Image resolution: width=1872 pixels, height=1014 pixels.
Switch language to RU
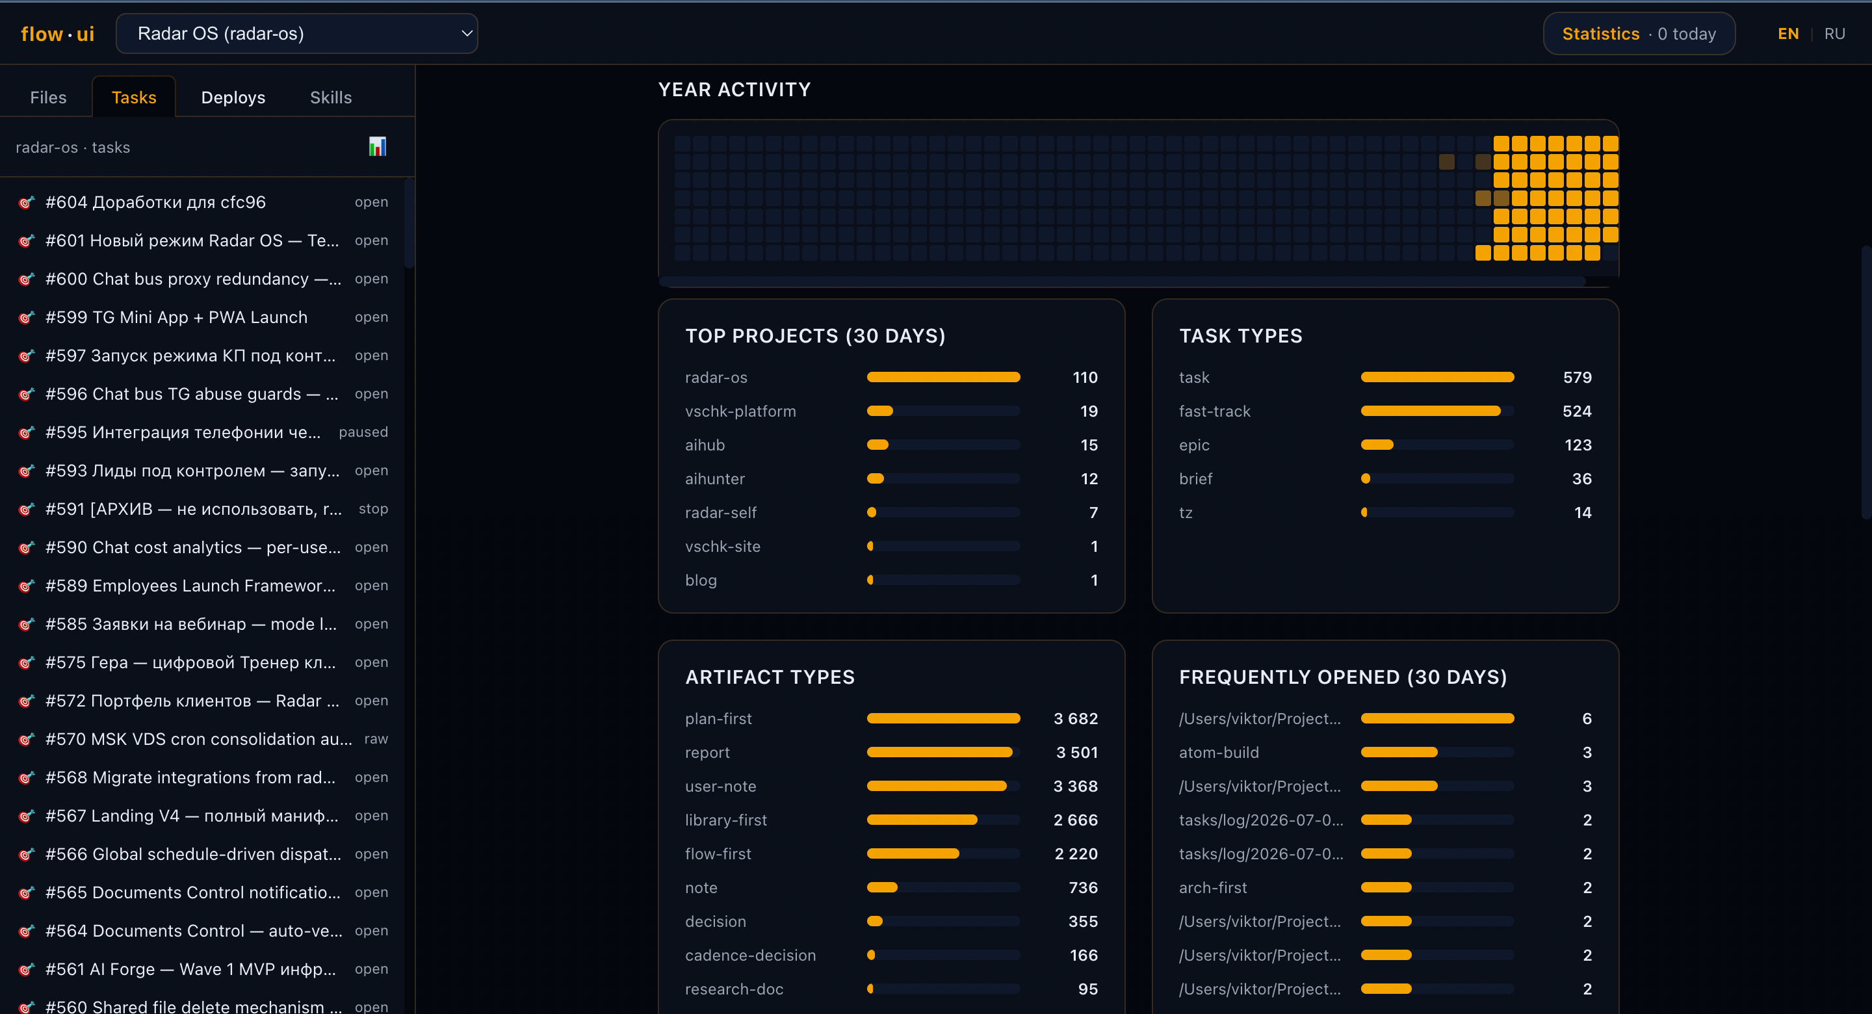click(1834, 33)
